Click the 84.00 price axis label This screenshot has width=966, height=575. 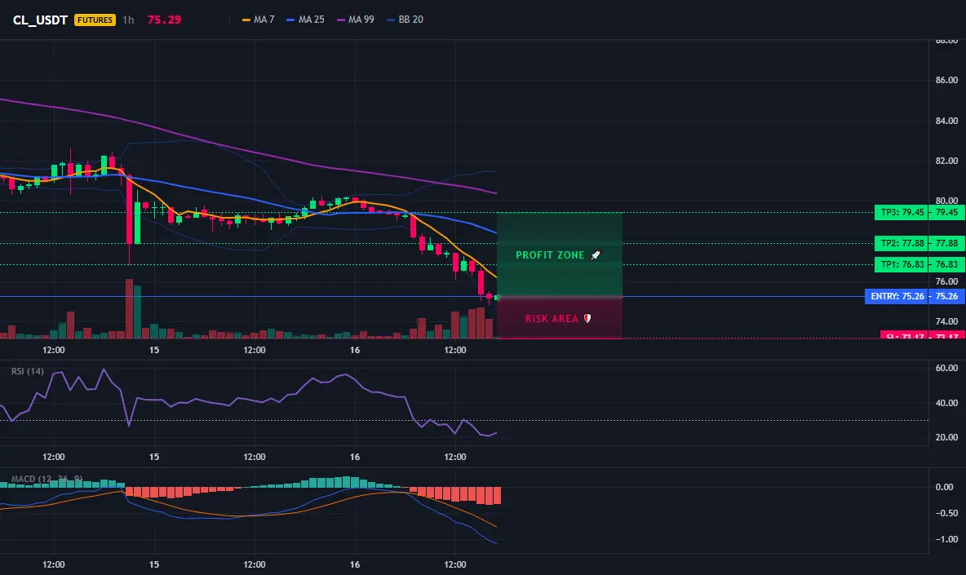946,121
